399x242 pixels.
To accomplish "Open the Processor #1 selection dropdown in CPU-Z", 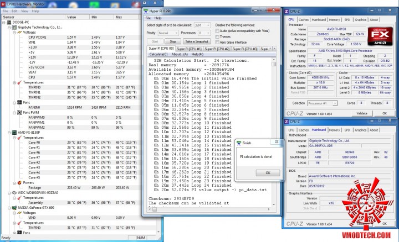I will pyautogui.click(x=322, y=103).
